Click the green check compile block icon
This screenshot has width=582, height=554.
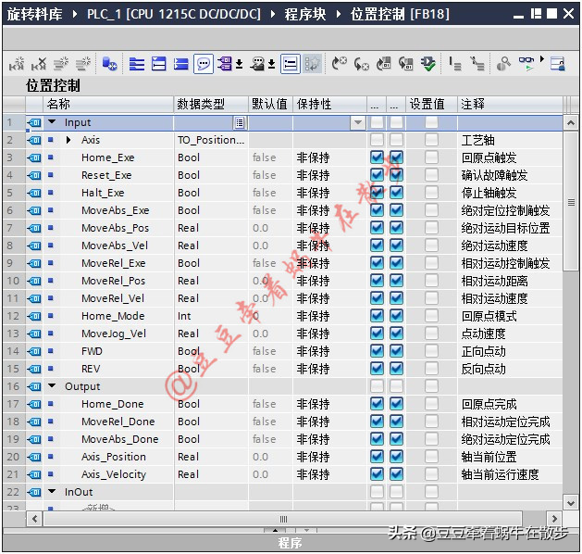coord(428,64)
